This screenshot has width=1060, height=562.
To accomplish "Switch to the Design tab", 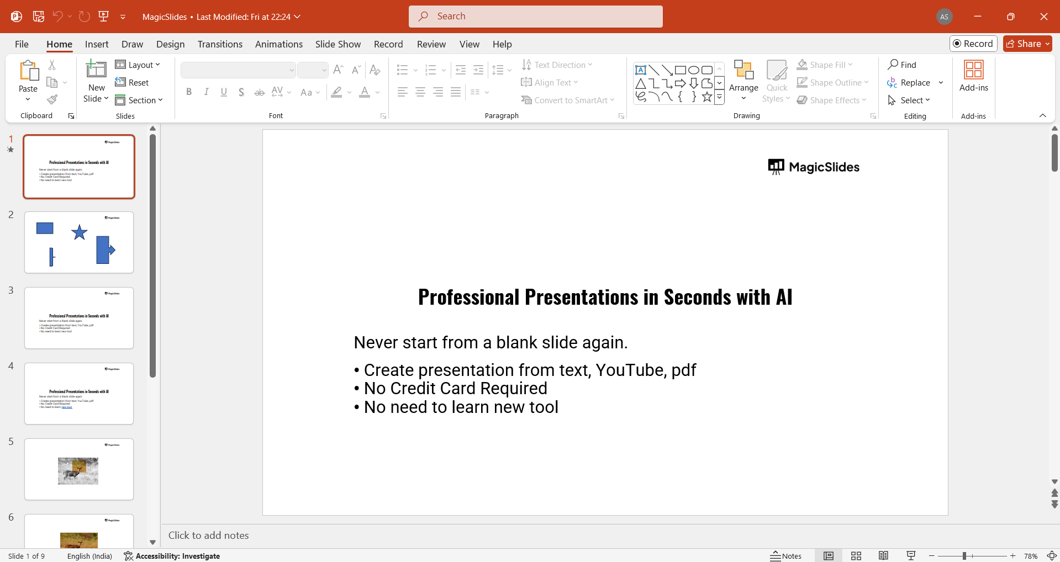I will [170, 44].
